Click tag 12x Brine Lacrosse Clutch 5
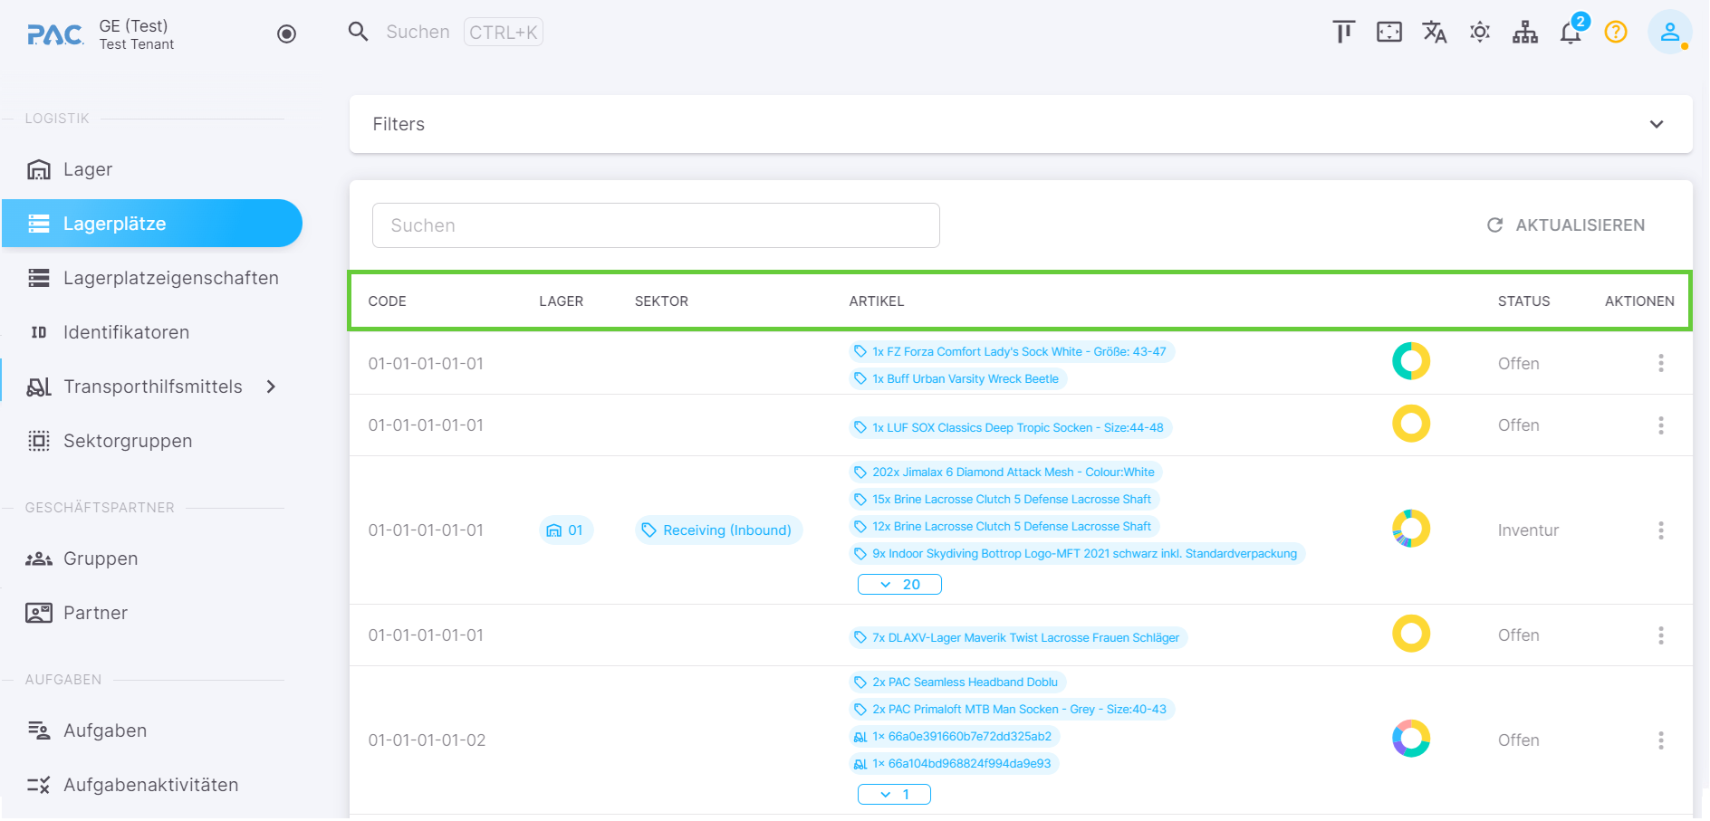1710x821 pixels. click(1004, 526)
